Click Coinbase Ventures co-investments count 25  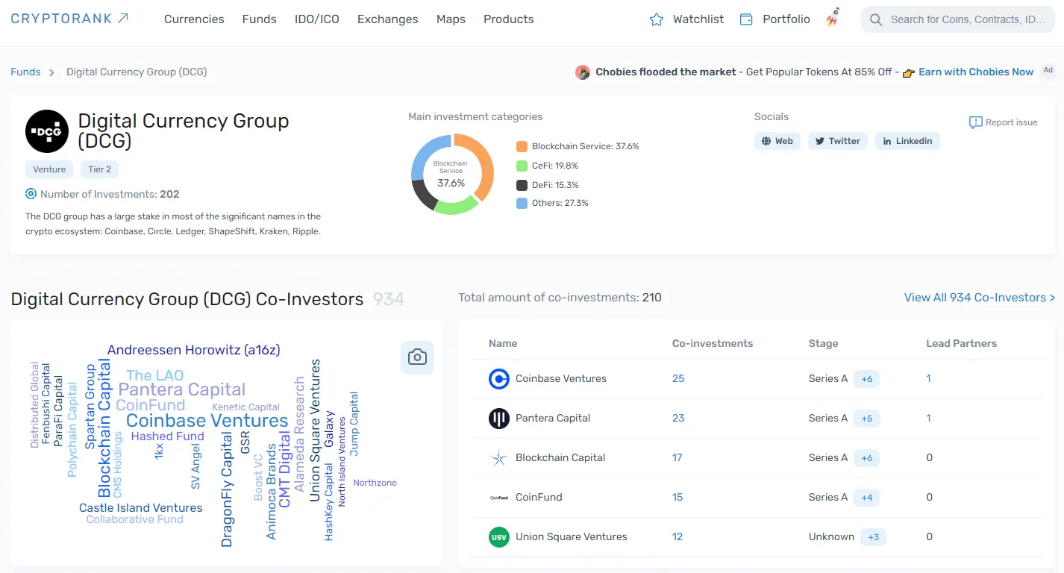[678, 379]
